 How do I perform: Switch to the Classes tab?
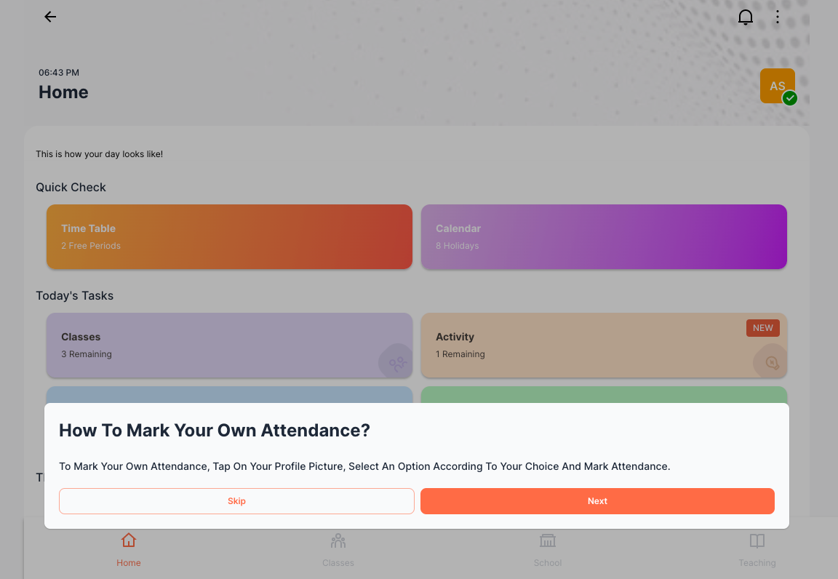(x=338, y=549)
